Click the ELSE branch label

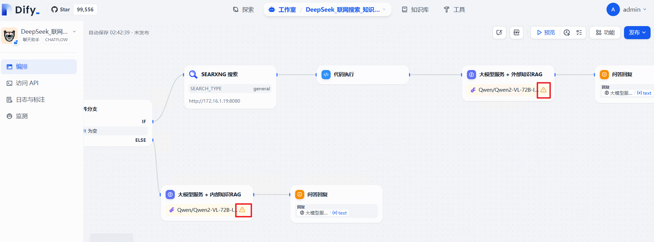[x=140, y=140]
